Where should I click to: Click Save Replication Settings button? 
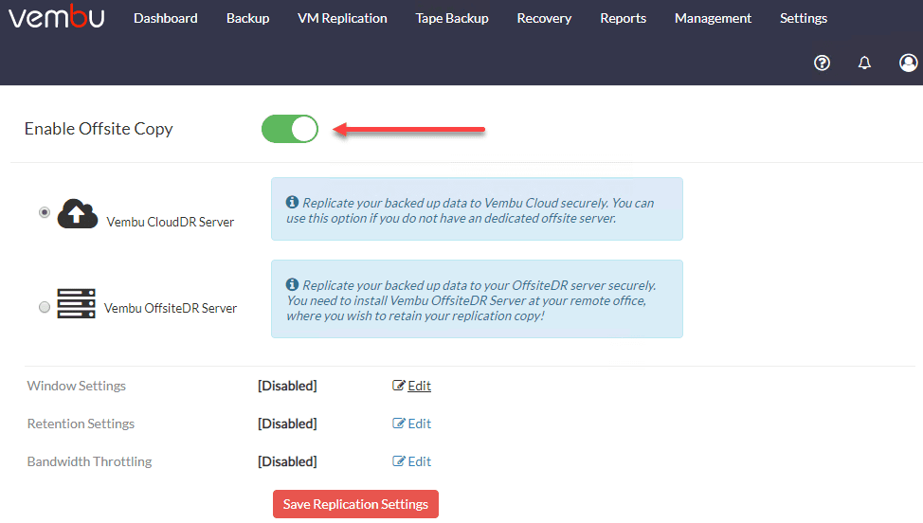coord(355,504)
